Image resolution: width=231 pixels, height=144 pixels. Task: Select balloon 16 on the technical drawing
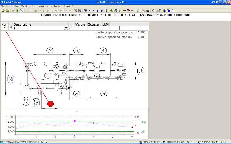pos(141,71)
